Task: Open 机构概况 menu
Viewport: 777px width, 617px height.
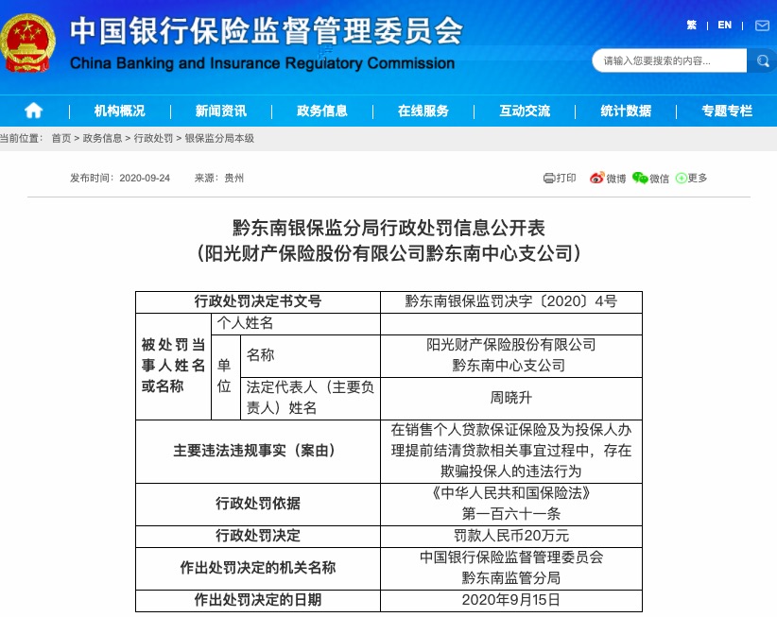Action: click(x=120, y=111)
